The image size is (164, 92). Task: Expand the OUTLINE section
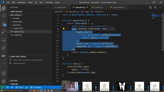point(30,81)
